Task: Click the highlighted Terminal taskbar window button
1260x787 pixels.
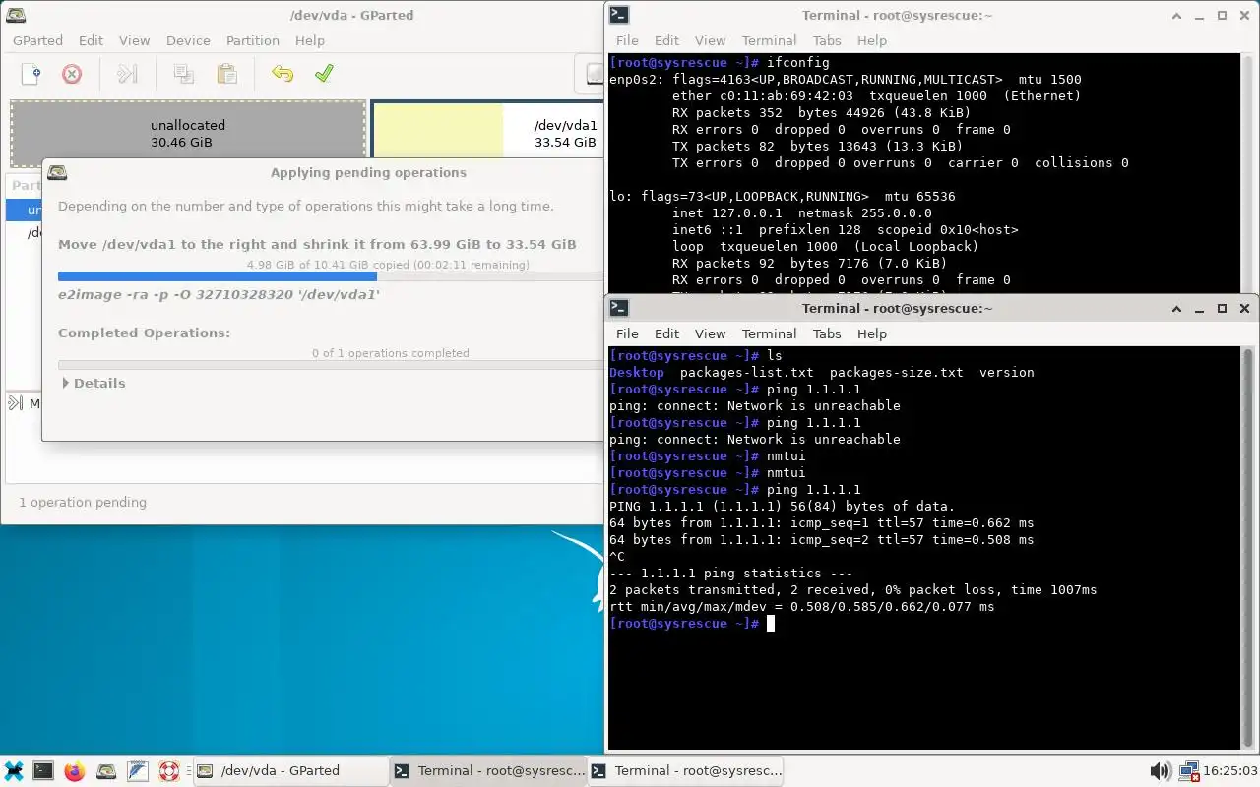Action: point(488,771)
